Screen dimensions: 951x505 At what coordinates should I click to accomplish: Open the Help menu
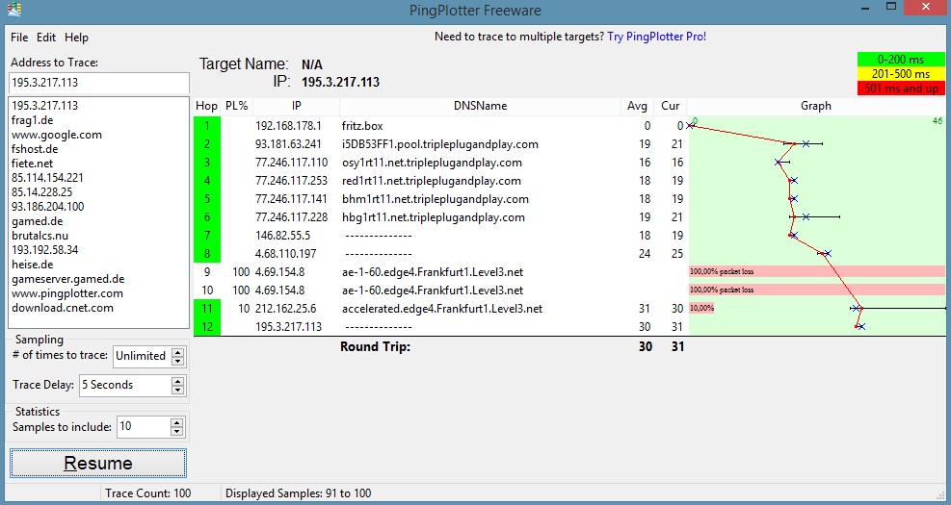coord(76,38)
